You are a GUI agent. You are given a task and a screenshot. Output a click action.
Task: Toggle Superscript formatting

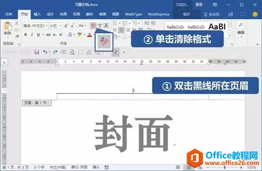click(x=61, y=35)
